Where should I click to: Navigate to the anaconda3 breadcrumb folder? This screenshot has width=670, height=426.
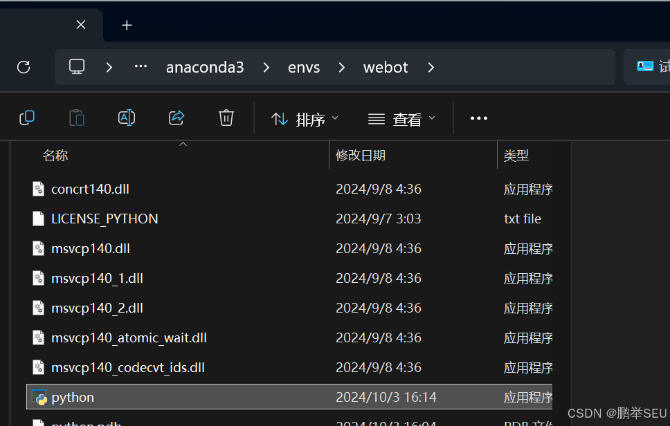[205, 66]
